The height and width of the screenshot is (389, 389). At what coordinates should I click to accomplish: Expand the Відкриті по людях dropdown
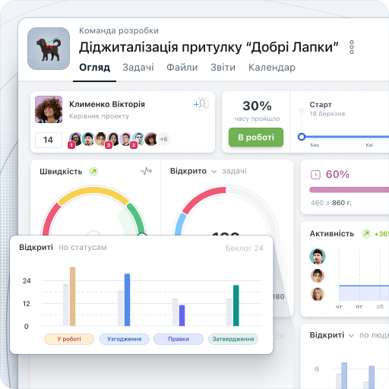click(x=351, y=336)
